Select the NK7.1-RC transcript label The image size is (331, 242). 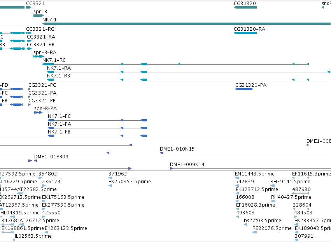pyautogui.click(x=54, y=60)
